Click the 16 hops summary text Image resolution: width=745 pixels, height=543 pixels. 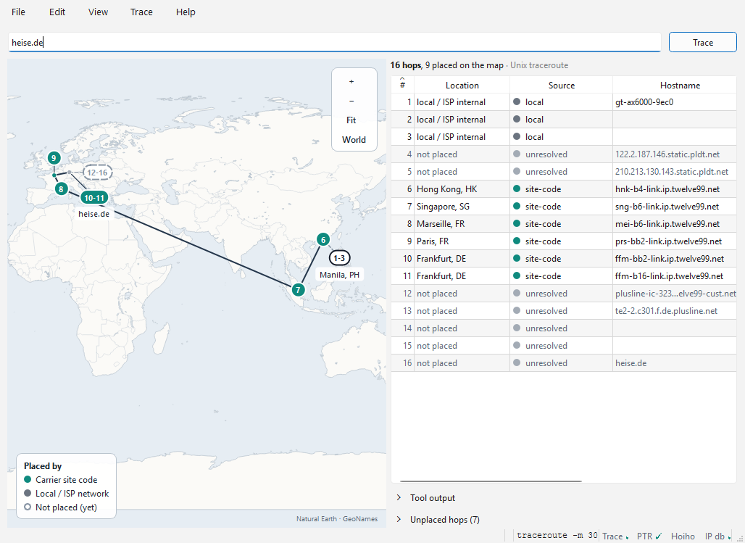point(406,65)
